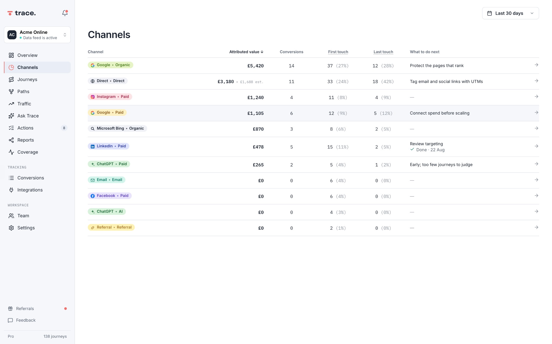Click the Channel column header
Image resolution: width=552 pixels, height=344 pixels.
[95, 52]
